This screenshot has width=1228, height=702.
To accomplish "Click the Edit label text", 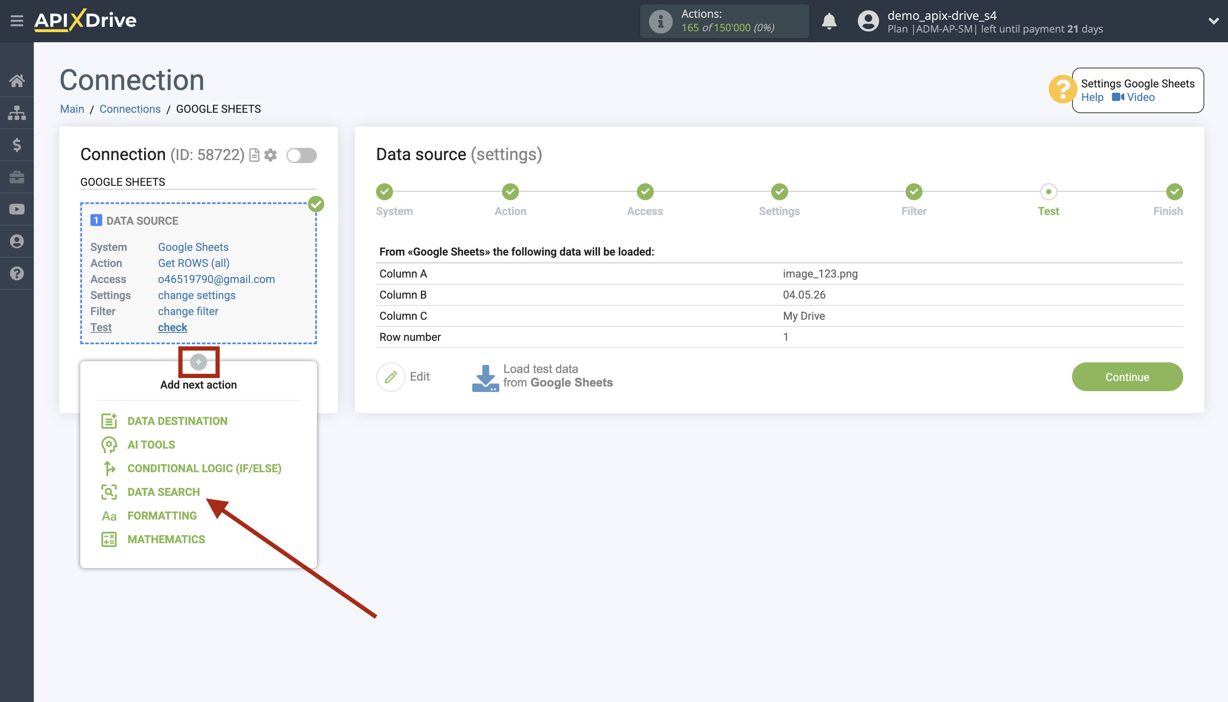I will point(420,377).
